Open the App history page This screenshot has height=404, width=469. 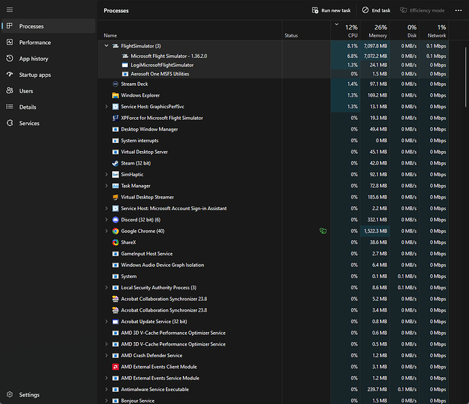coord(48,58)
